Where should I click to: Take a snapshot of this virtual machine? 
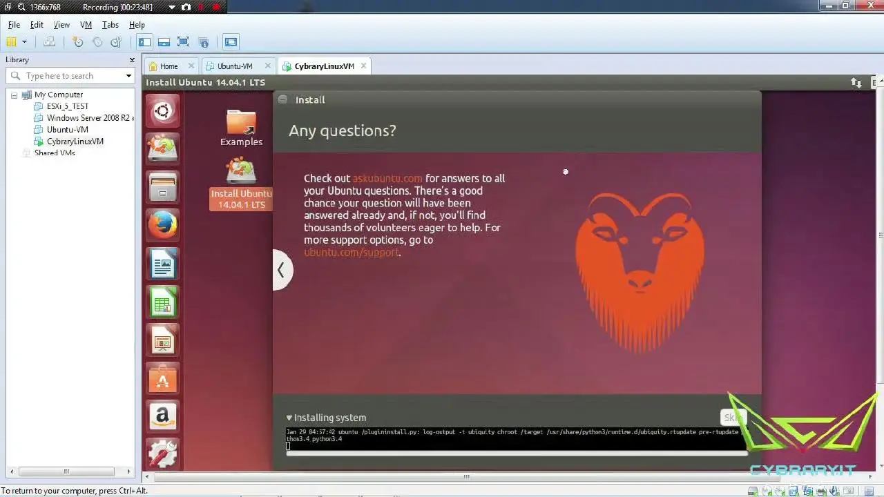[x=78, y=42]
